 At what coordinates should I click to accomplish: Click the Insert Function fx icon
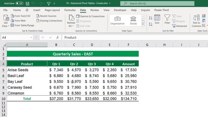click(58, 38)
